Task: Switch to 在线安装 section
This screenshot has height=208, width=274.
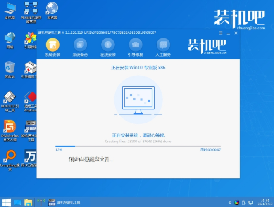Action: [108, 45]
